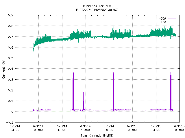
Task: Click the 0.3 y-axis tick label
Action: tap(10, 80)
